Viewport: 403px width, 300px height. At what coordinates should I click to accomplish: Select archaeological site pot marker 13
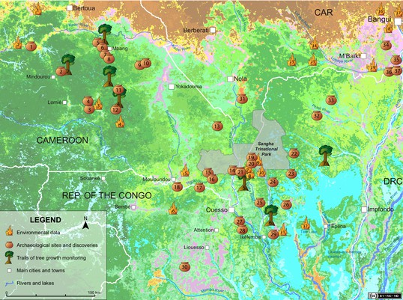[217, 126]
